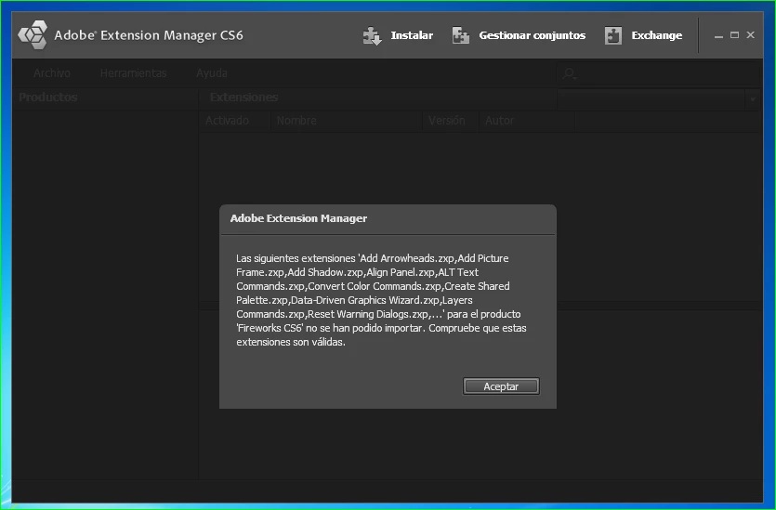Sort by the Autor column header

click(527, 121)
